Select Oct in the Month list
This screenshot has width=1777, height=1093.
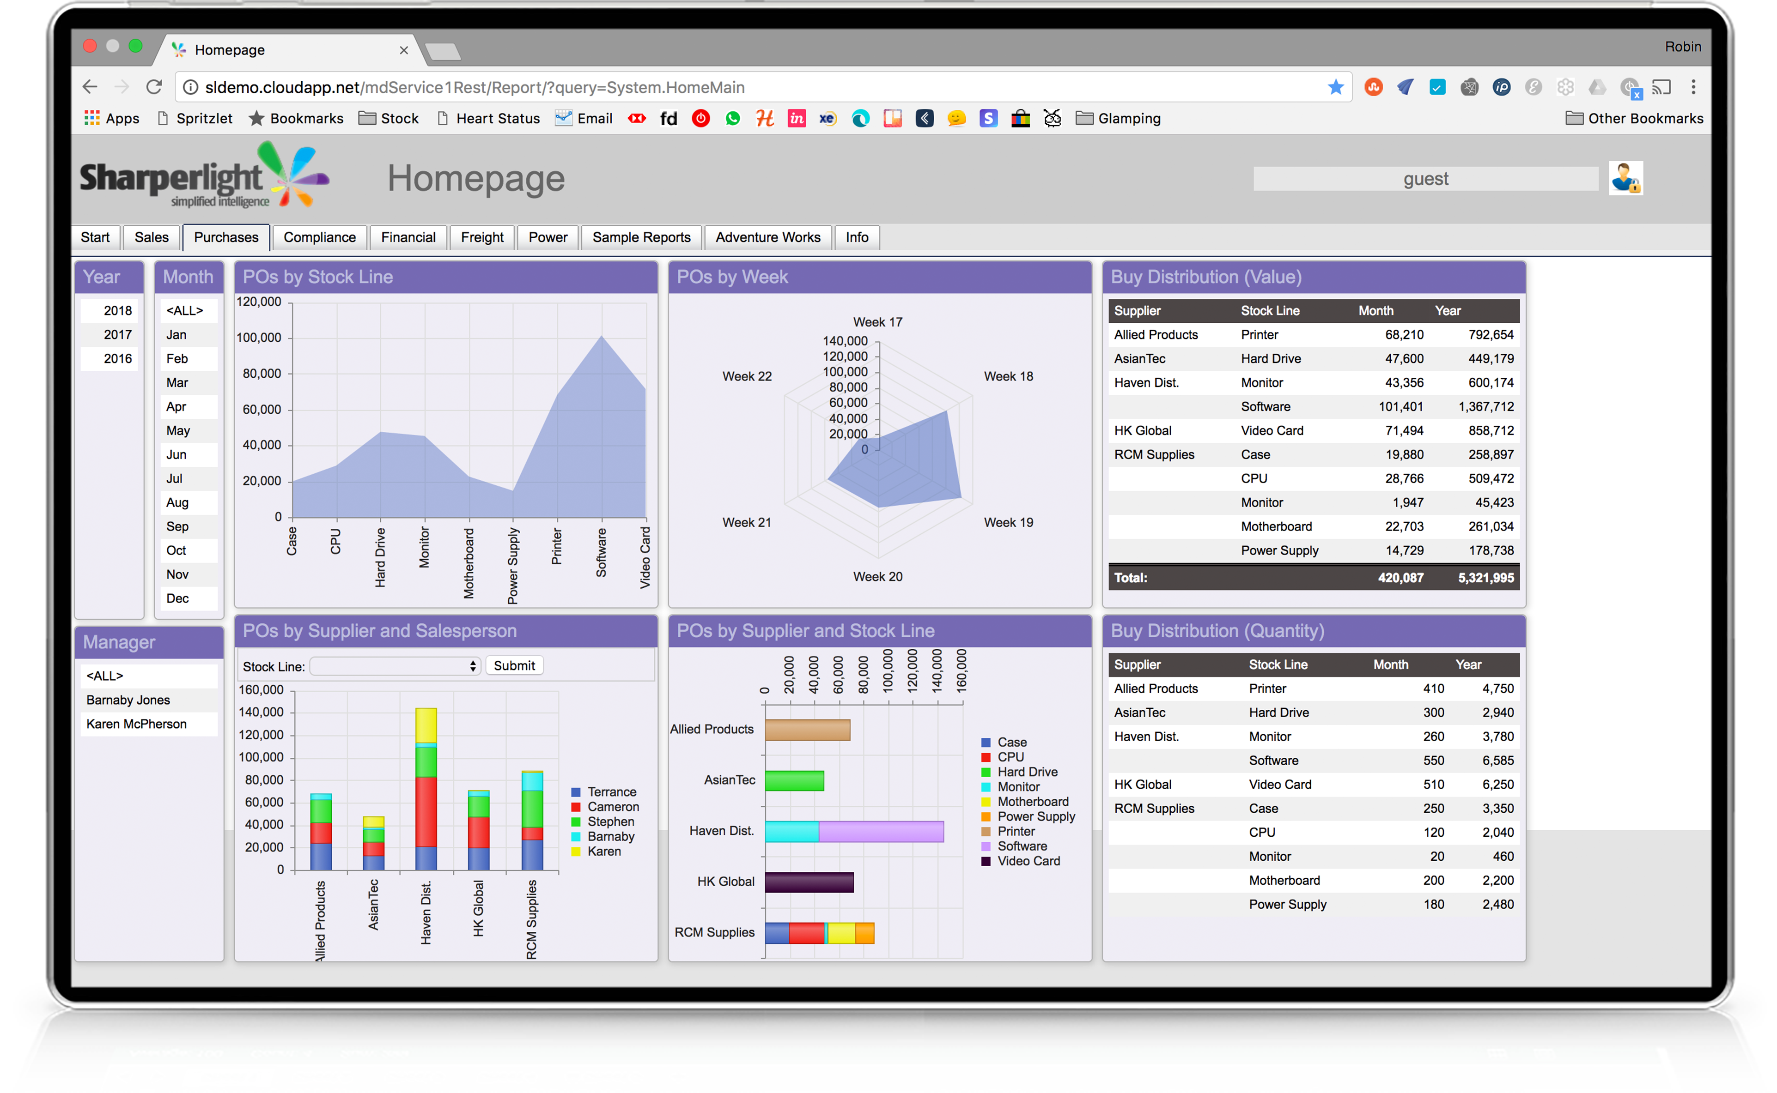point(189,550)
